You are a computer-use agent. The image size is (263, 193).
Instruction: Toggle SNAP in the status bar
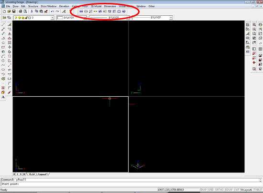click(203, 190)
